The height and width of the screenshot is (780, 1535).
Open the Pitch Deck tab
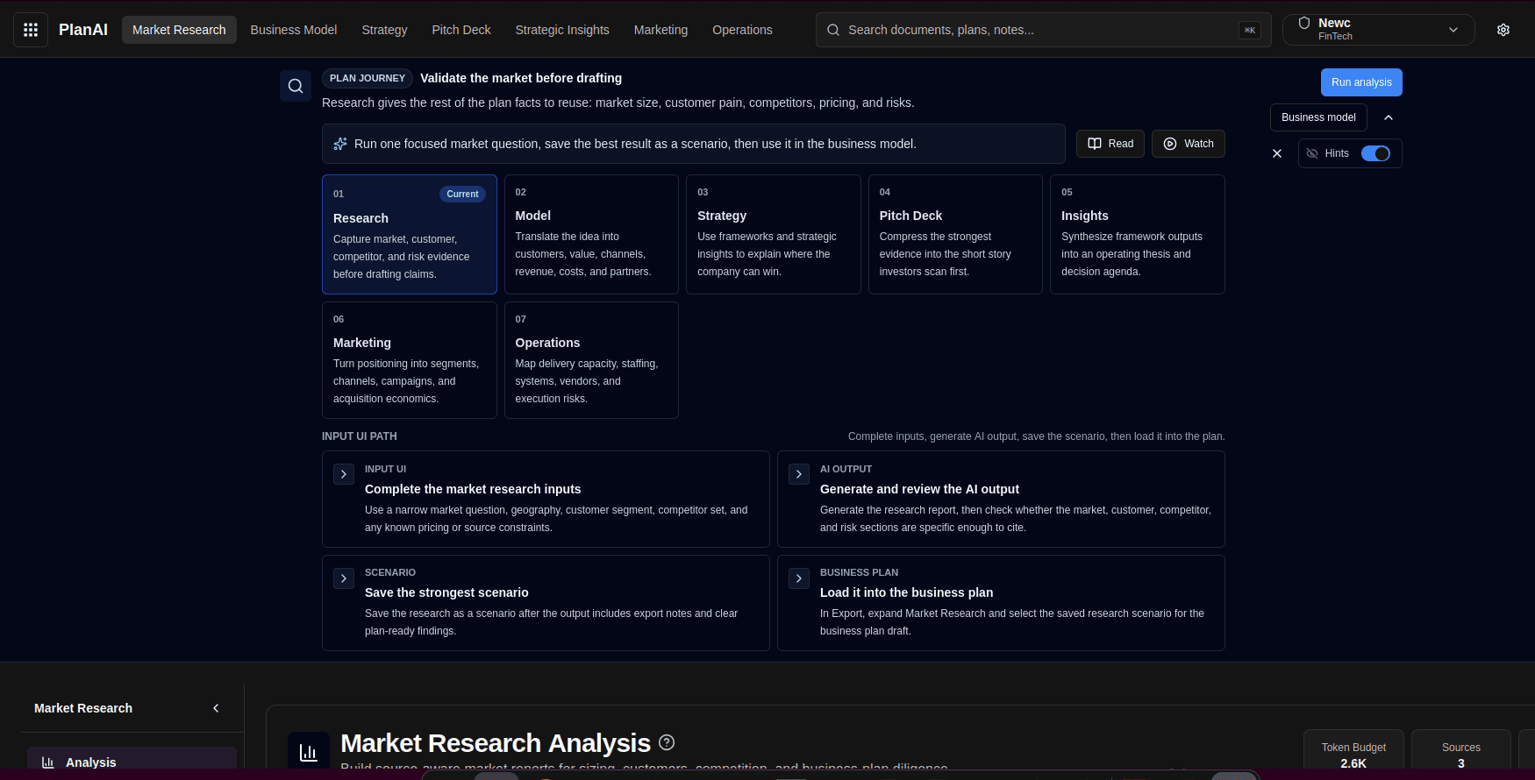pyautogui.click(x=461, y=30)
